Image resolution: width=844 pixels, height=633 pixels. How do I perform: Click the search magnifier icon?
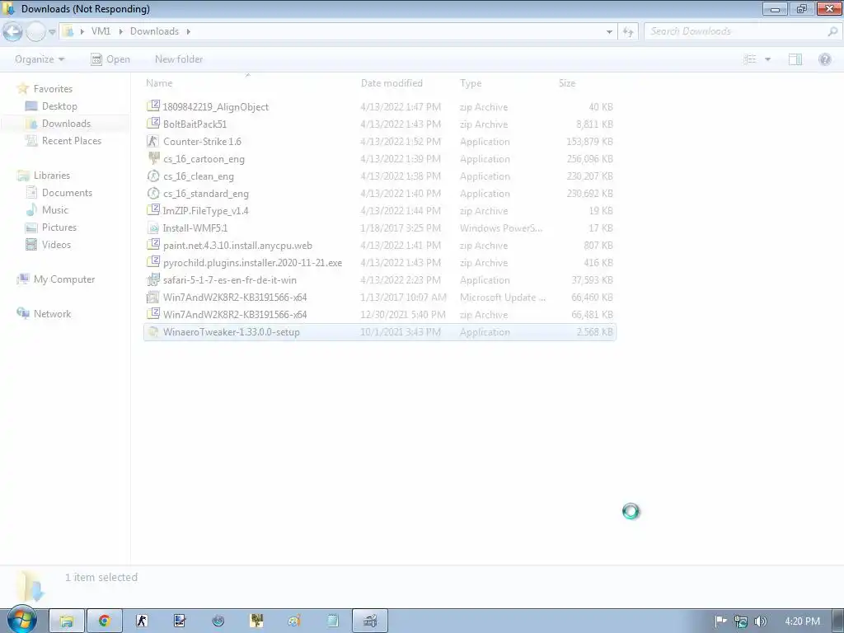click(x=832, y=31)
